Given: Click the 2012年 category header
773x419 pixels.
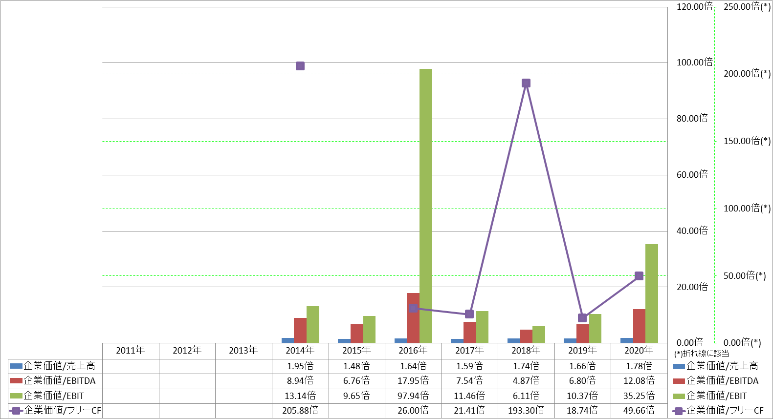Looking at the screenshot, I should [187, 350].
